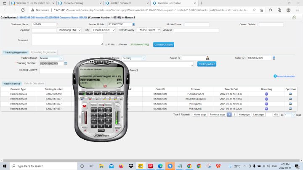Viewport: 303px width, 170px height.
Task: Click the Tracking Added button
Action: 207,64
